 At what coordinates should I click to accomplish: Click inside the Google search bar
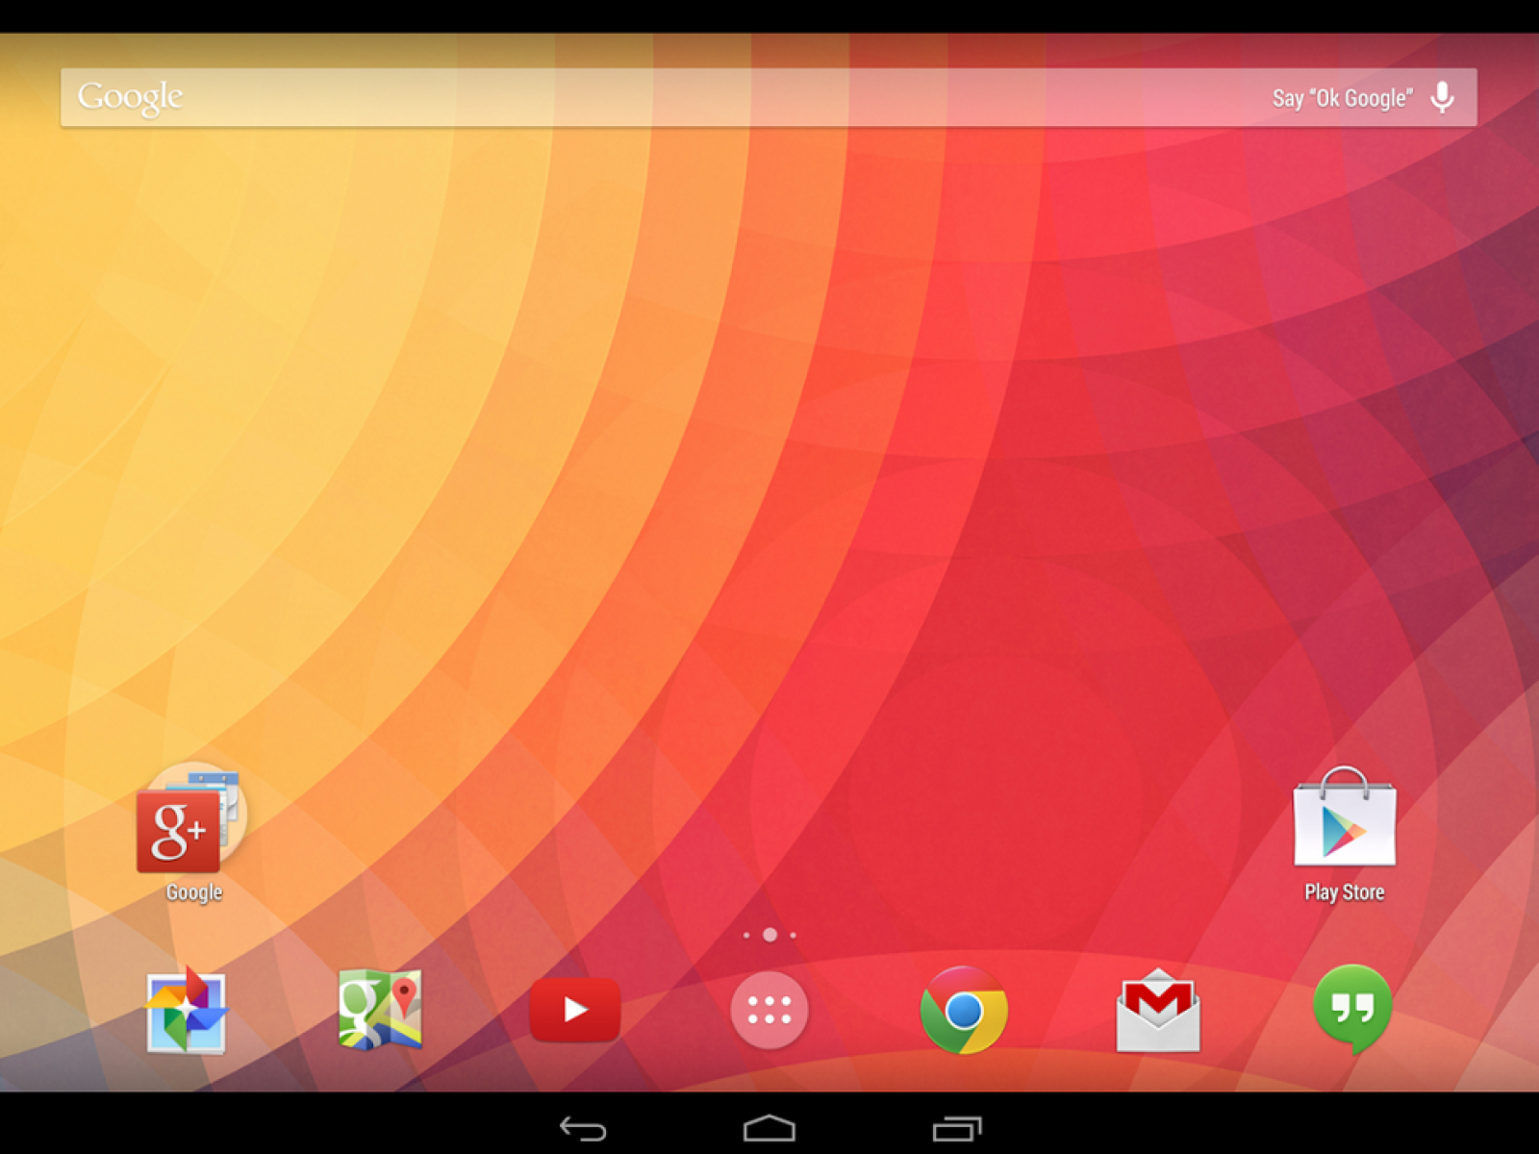tap(721, 97)
